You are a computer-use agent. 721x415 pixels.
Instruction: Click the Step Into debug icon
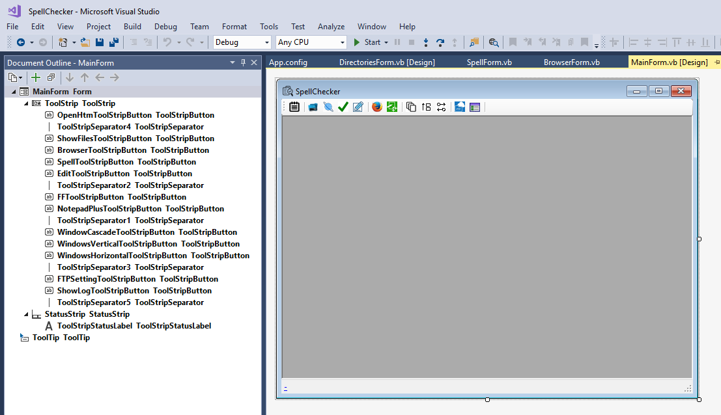[x=426, y=42]
